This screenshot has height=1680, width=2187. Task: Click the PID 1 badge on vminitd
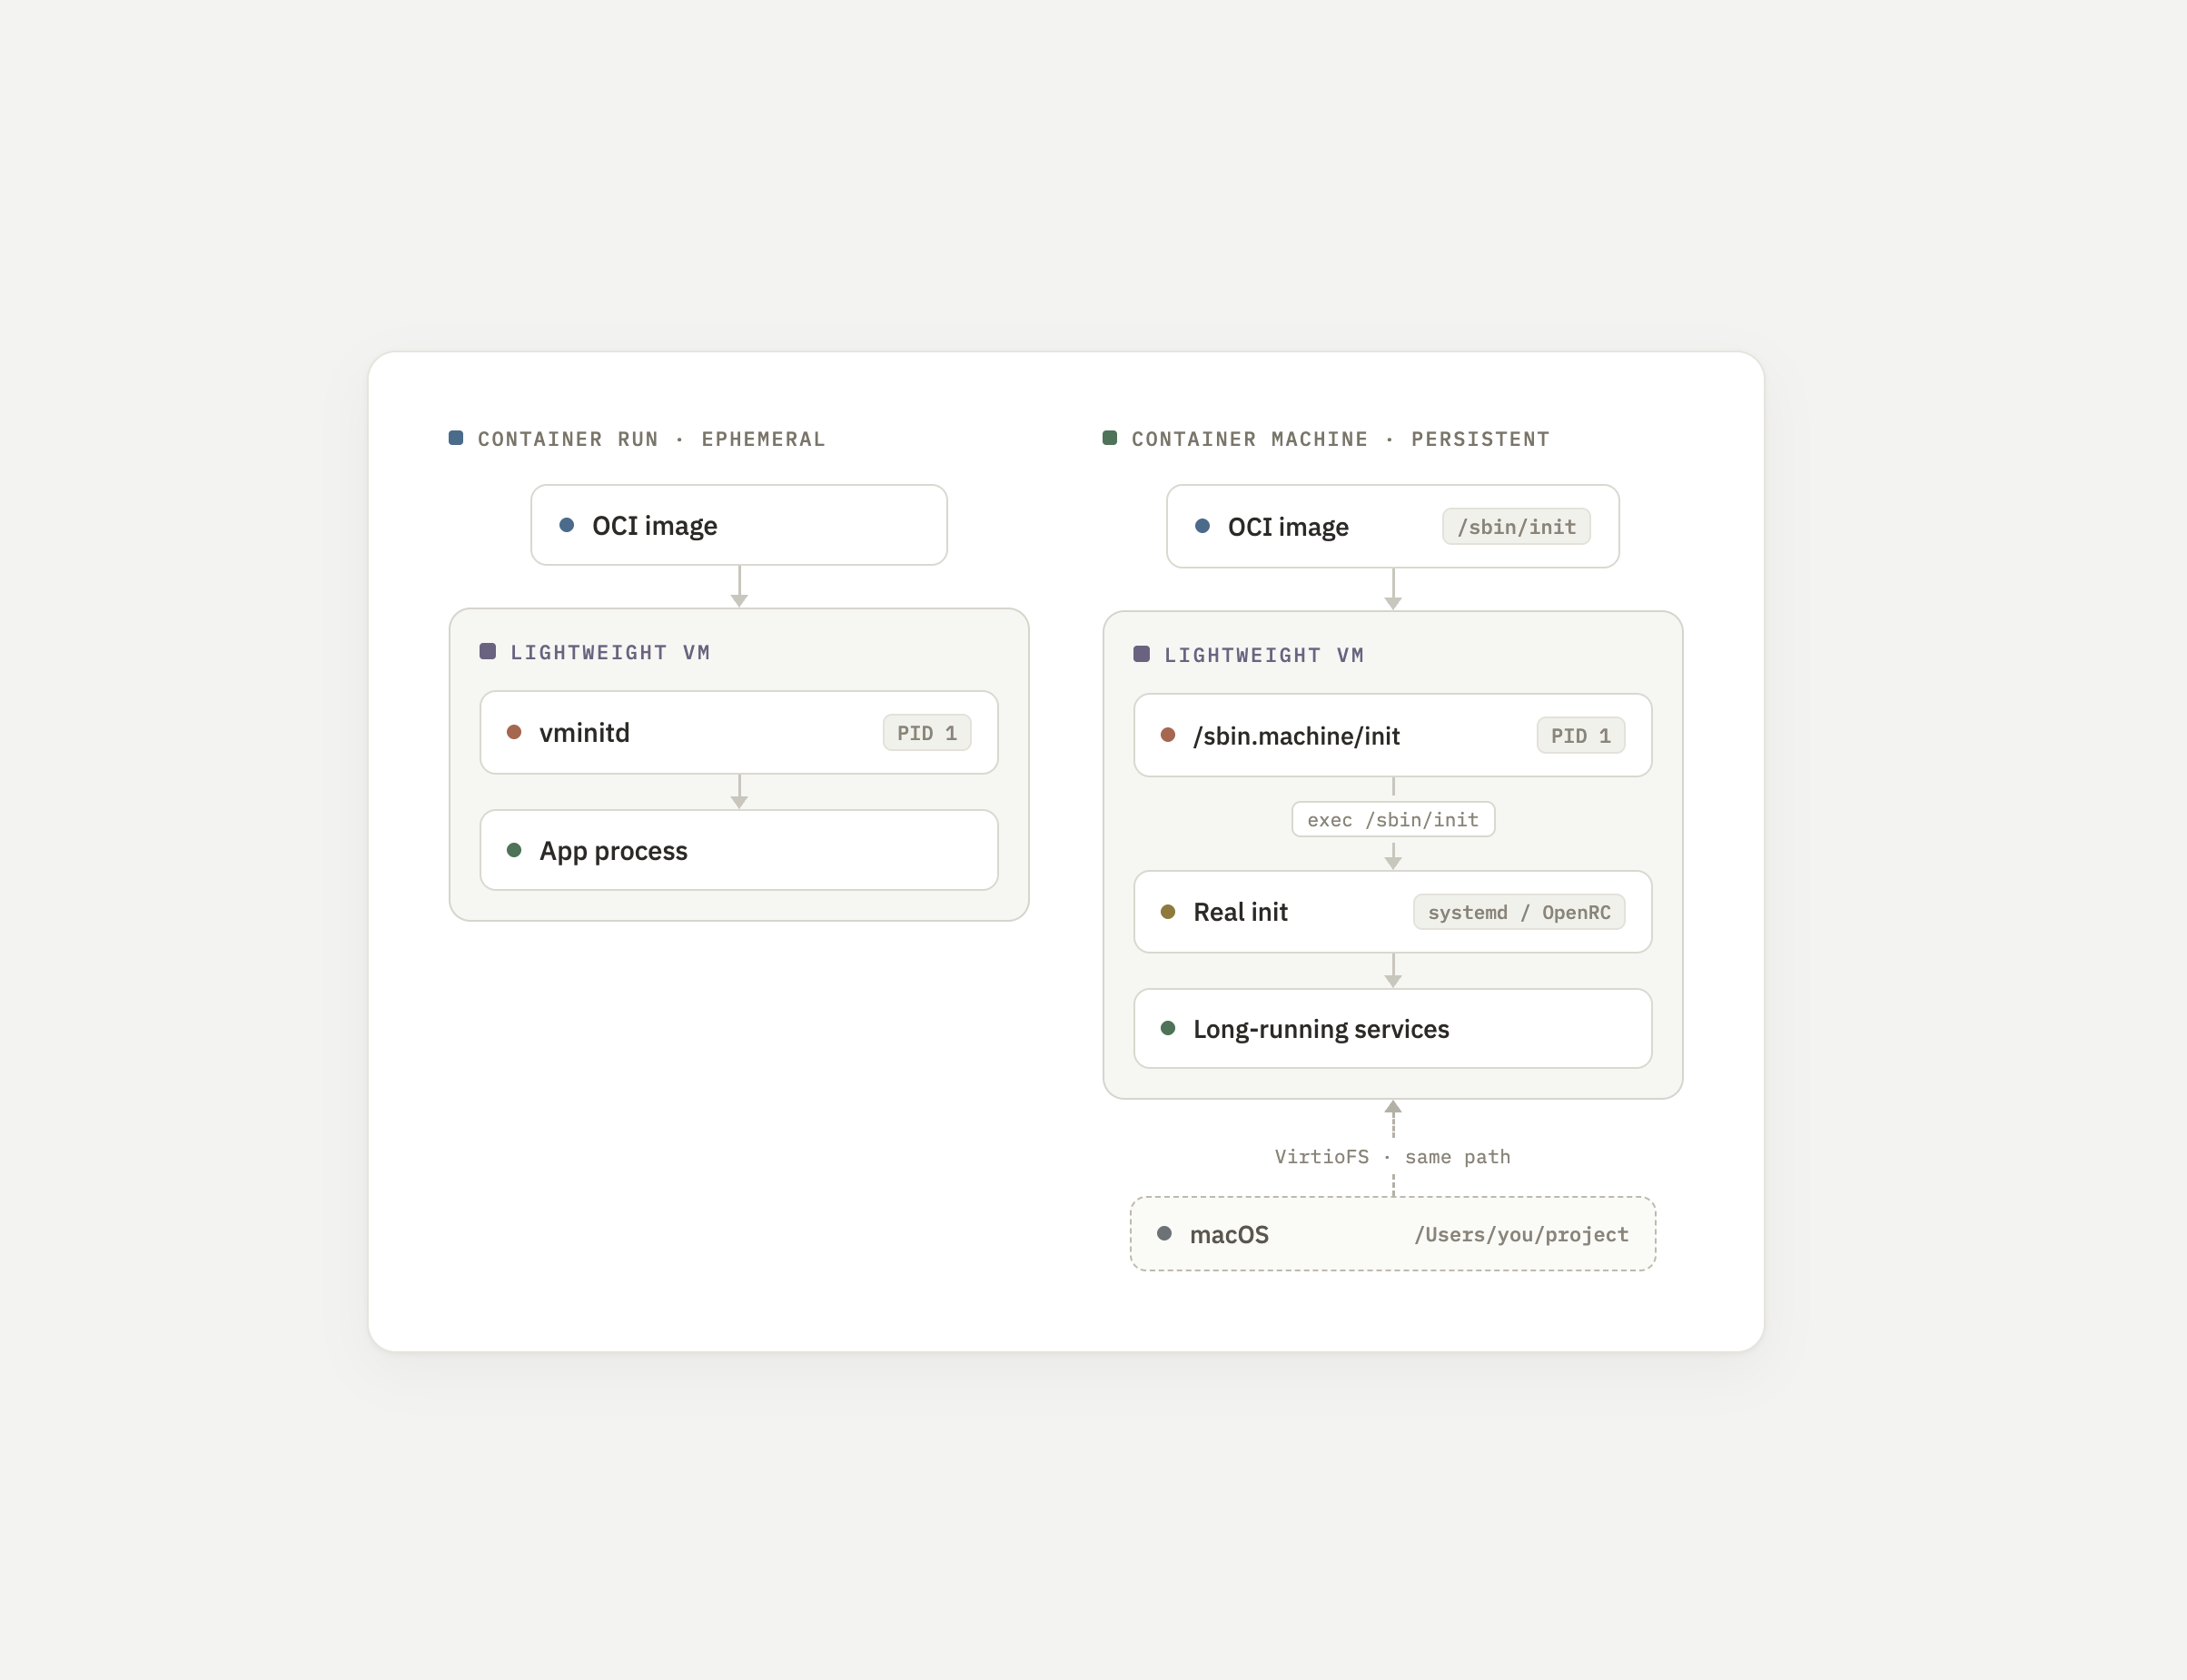point(927,733)
